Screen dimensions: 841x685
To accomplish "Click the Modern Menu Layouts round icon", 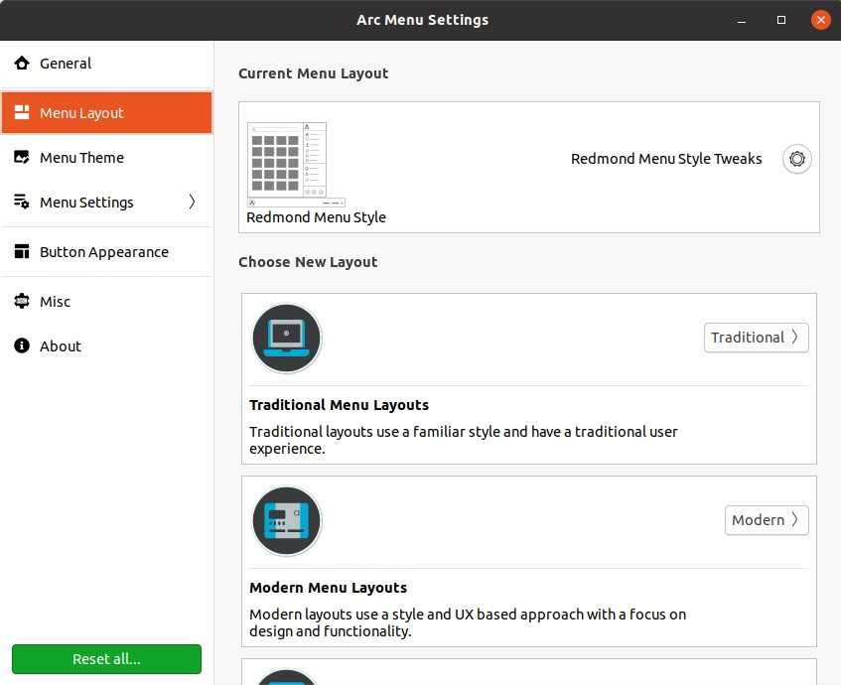I will pos(287,520).
